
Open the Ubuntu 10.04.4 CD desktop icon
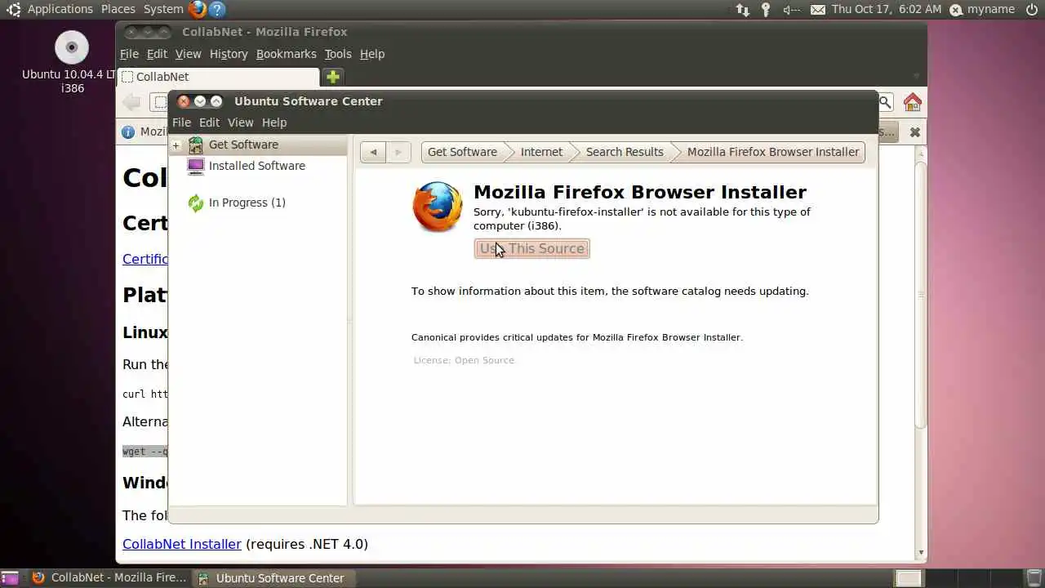click(72, 47)
